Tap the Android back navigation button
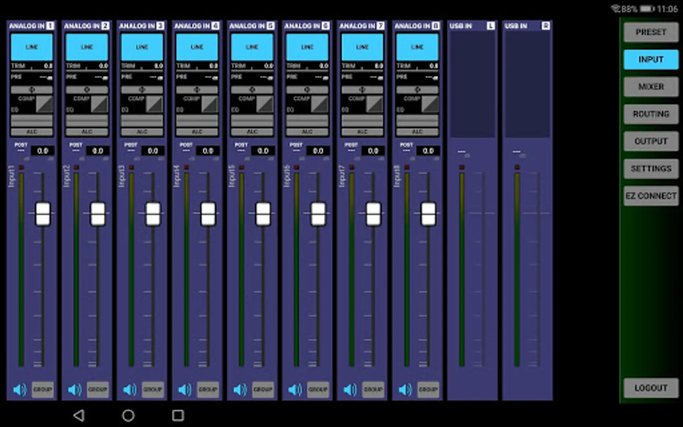The width and height of the screenshot is (683, 427). 79,416
